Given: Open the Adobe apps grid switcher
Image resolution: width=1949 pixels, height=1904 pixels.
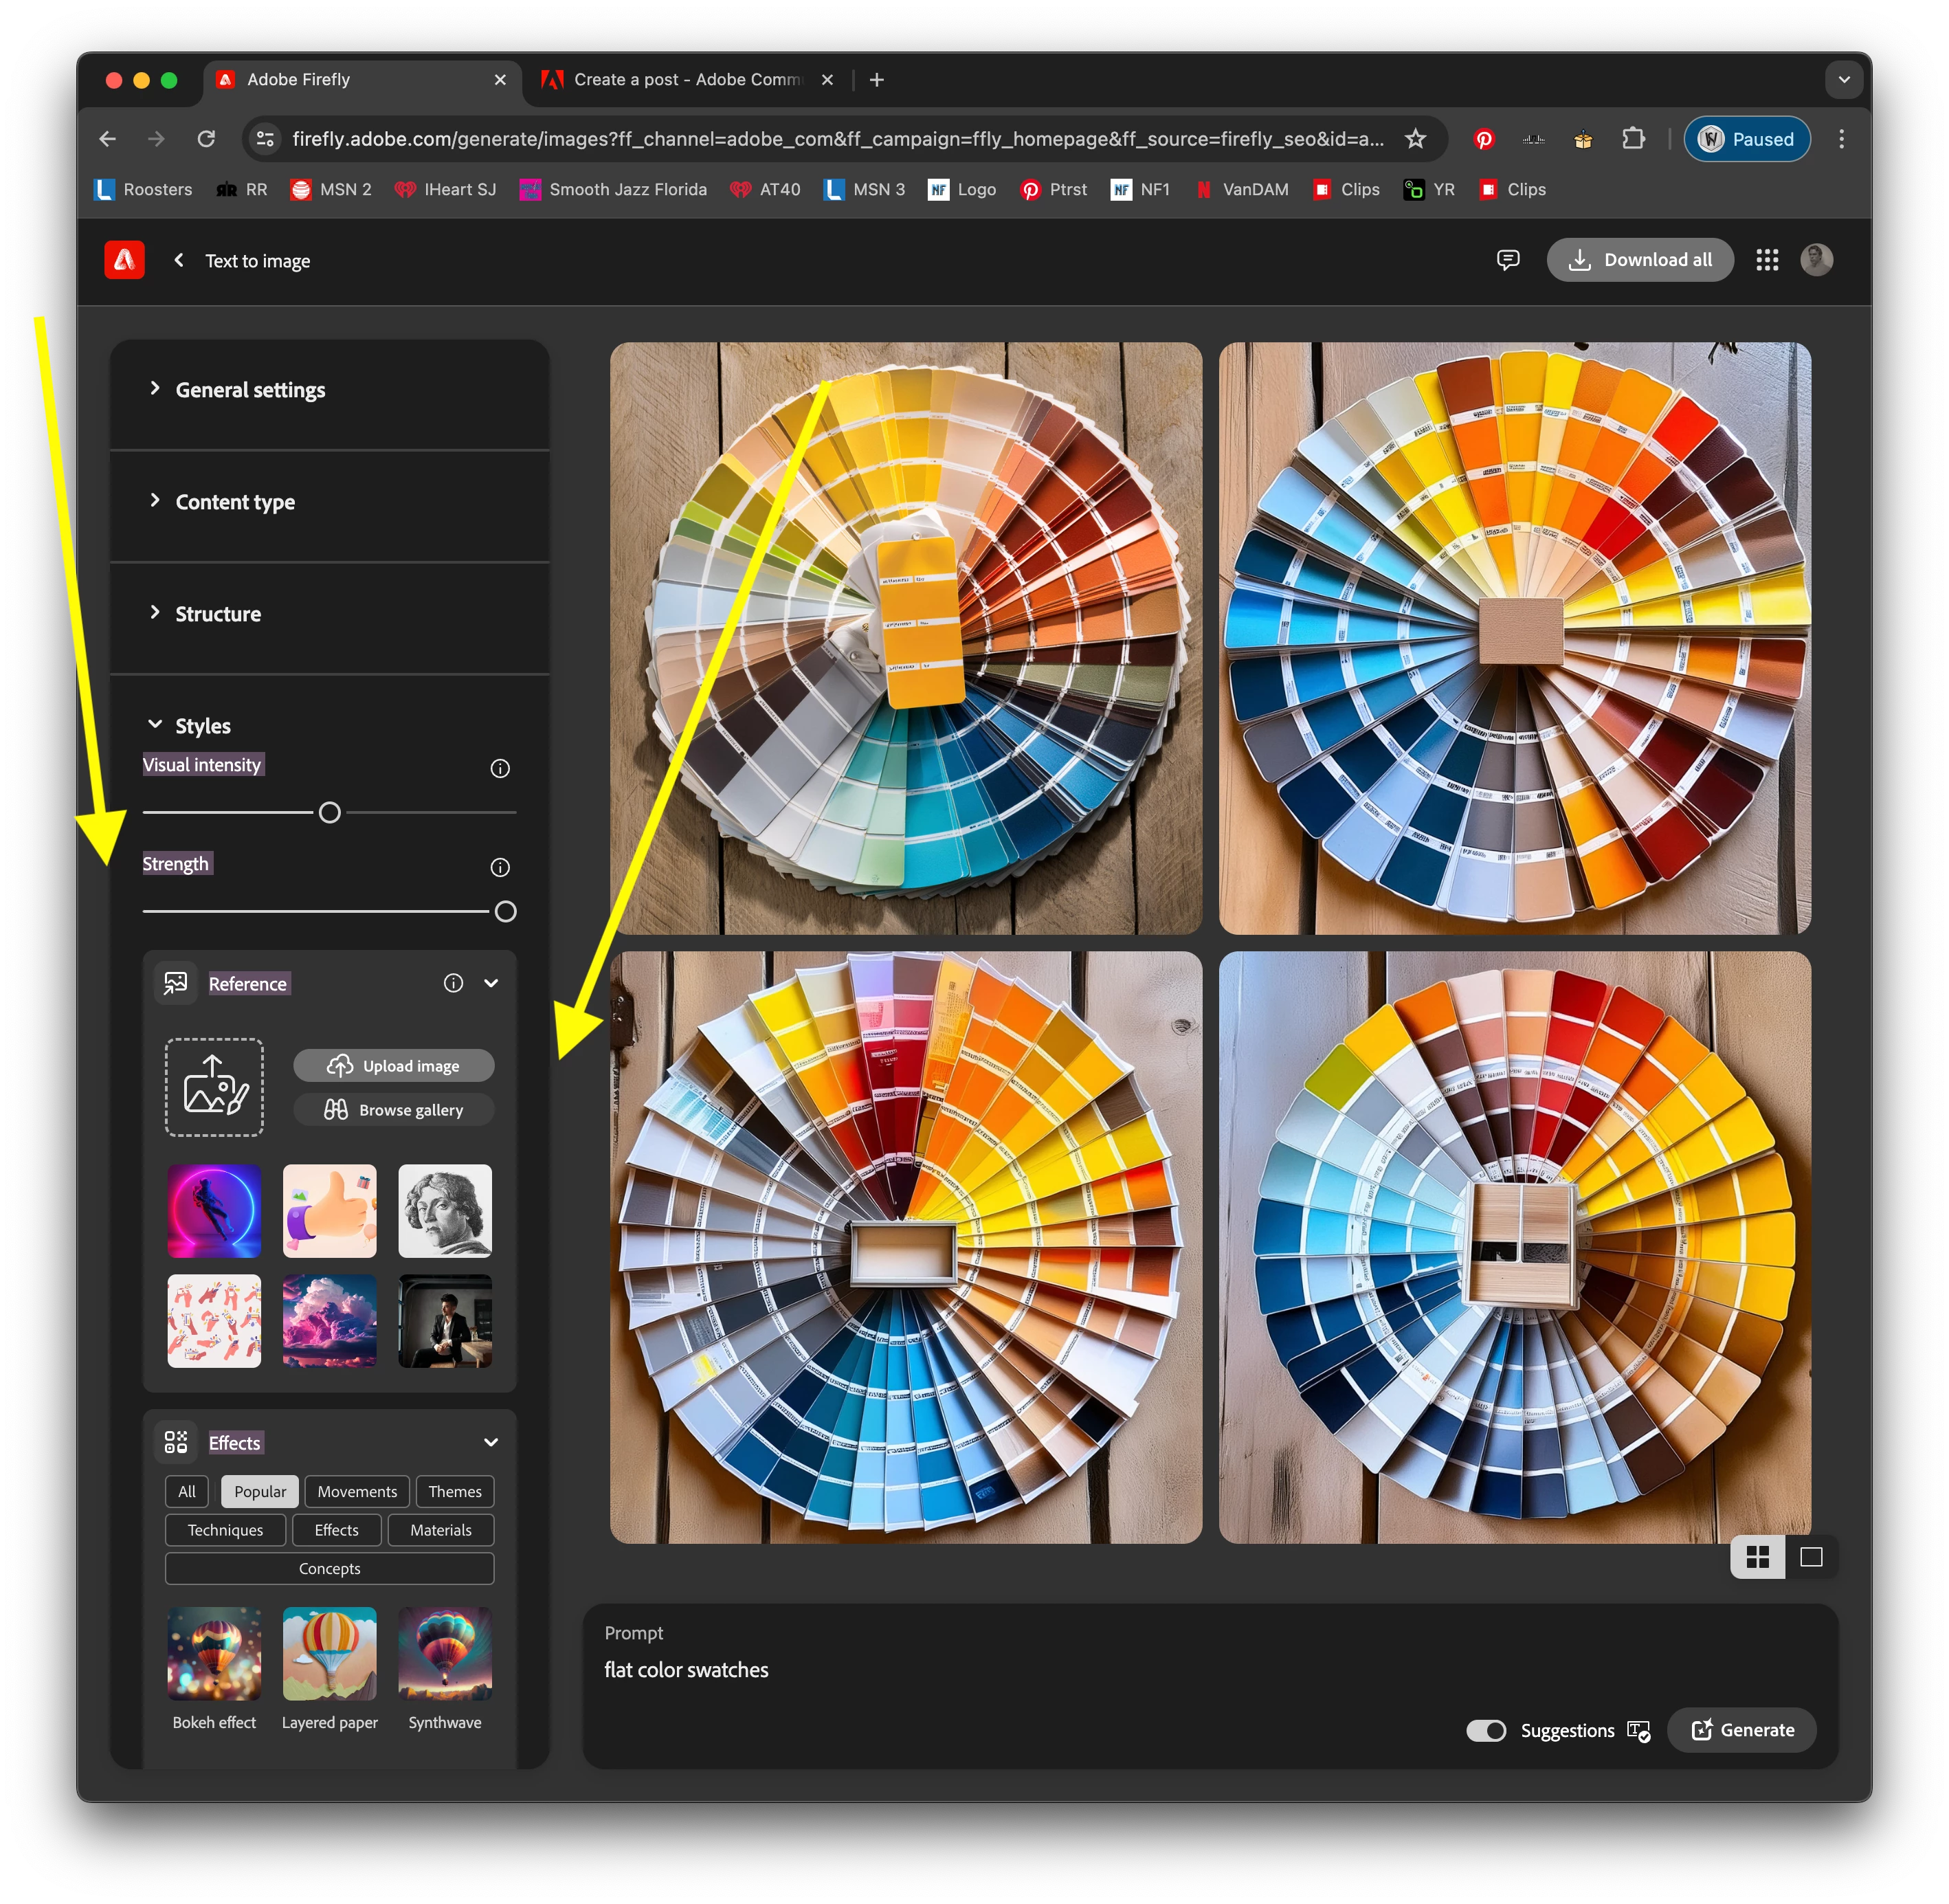Looking at the screenshot, I should click(1766, 260).
